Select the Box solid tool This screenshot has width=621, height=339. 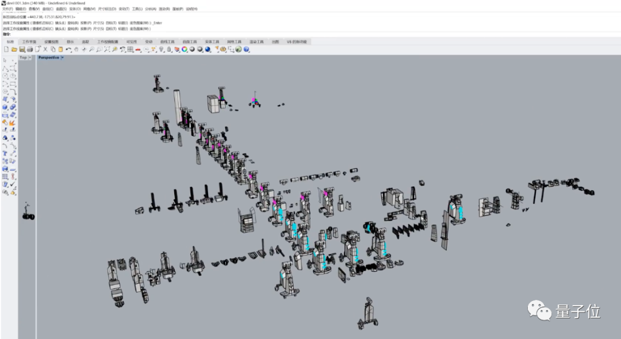(x=5, y=107)
